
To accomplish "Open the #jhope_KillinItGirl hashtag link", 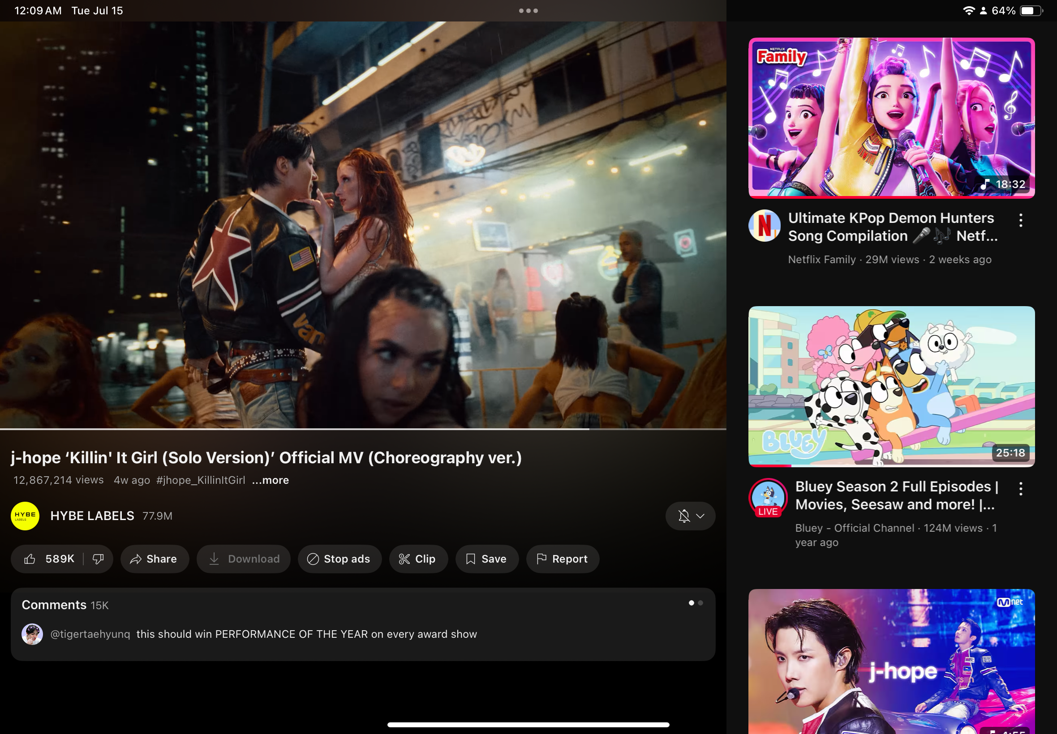I will [x=201, y=480].
